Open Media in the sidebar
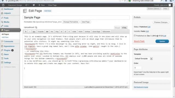The width and height of the screenshot is (175, 98). tap(7, 22)
